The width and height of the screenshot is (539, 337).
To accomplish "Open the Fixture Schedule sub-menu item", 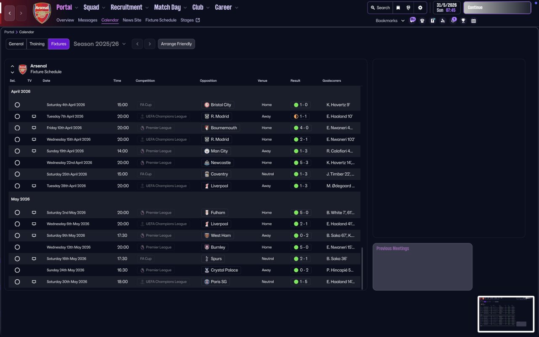I will point(160,20).
